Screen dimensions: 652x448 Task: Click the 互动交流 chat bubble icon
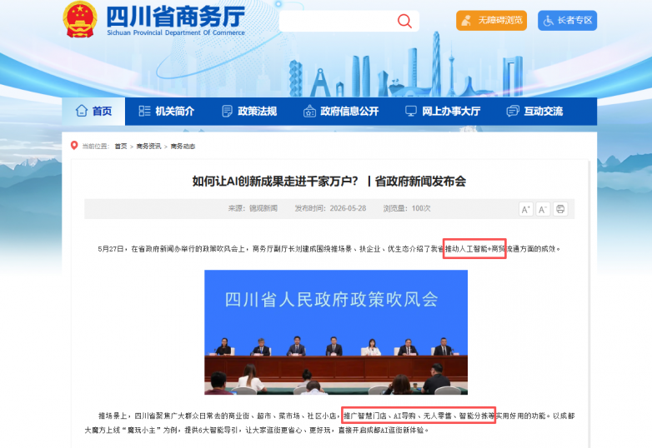513,111
